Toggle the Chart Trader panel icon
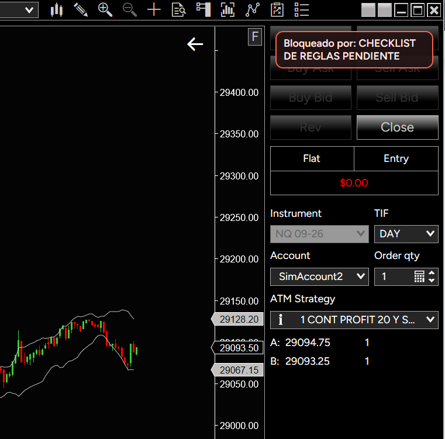The image size is (445, 439). pos(203,10)
